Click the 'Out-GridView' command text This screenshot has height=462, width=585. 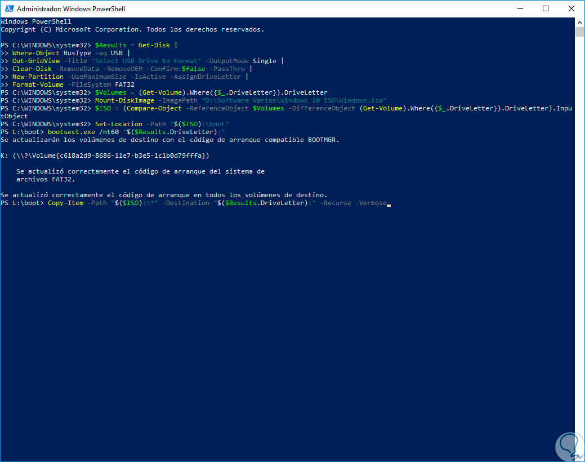(36, 61)
